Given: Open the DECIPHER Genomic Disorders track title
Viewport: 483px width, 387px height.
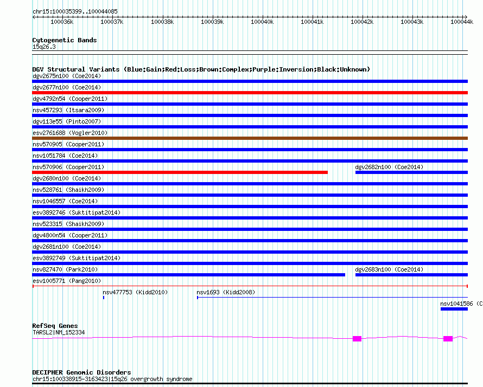Looking at the screenshot, I should coord(81,372).
